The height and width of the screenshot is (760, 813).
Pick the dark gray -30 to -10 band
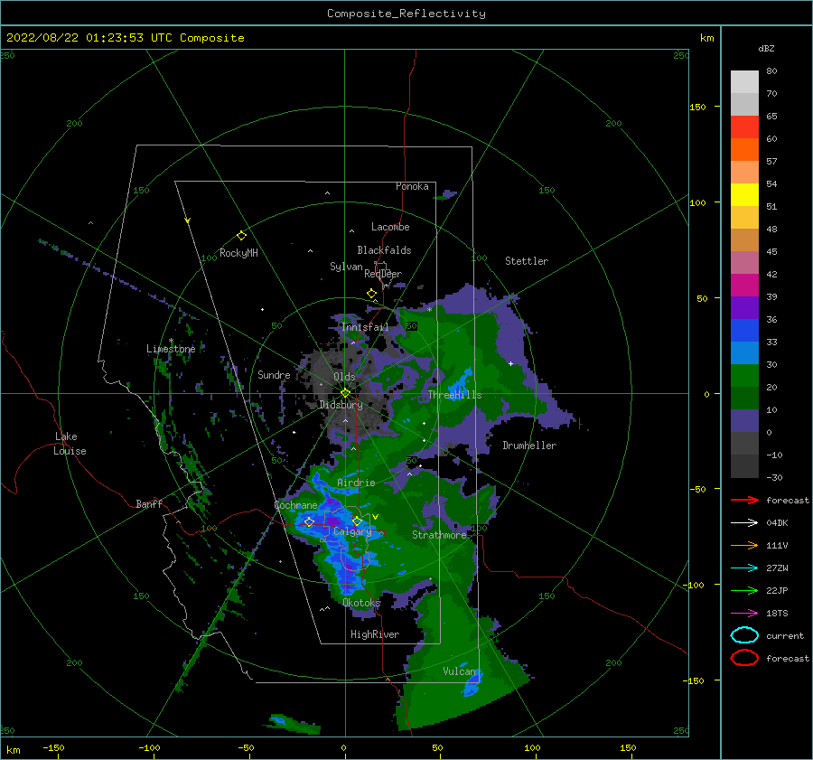click(x=744, y=466)
